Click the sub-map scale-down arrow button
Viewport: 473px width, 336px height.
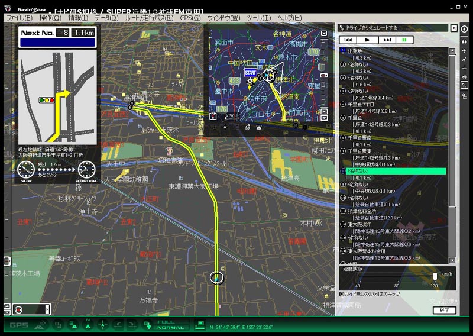point(324,118)
